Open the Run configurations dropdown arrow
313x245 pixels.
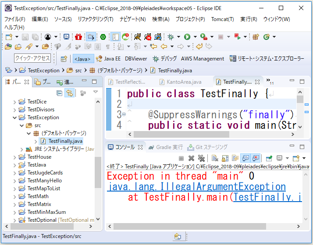pos(195,37)
